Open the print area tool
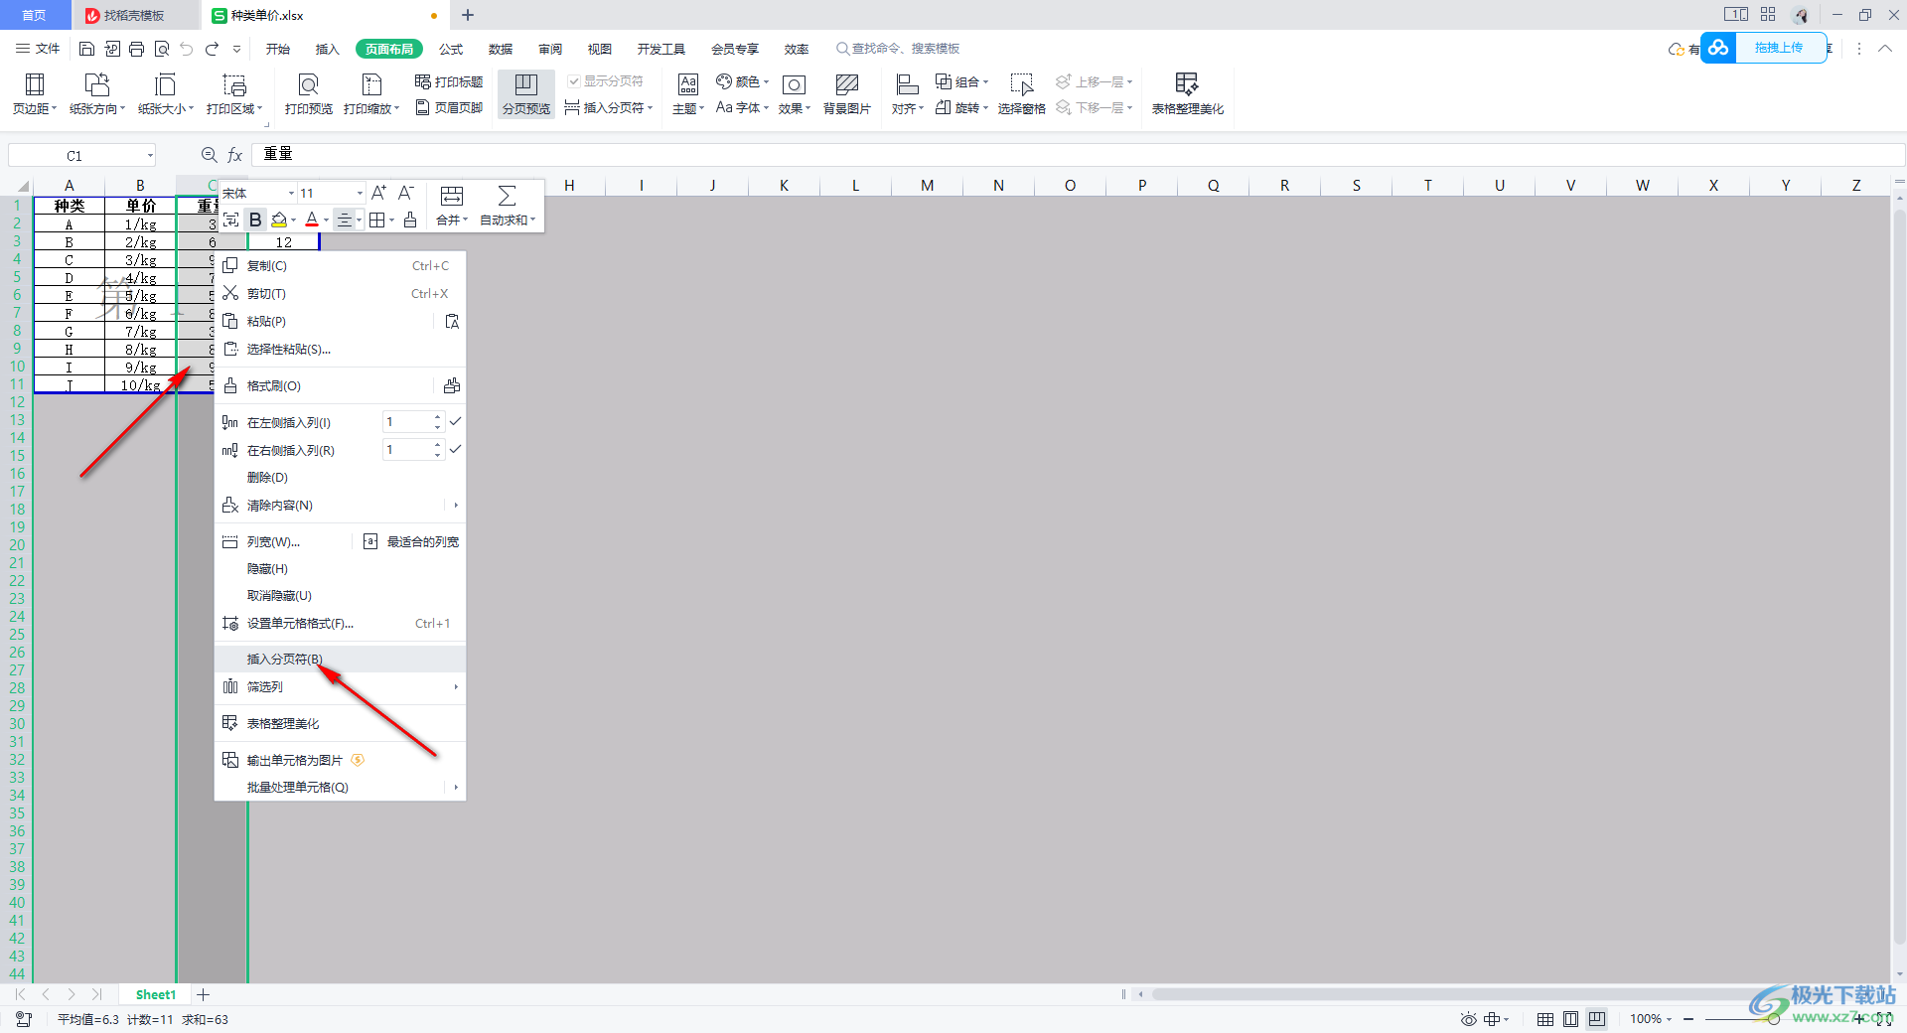 coord(234,94)
